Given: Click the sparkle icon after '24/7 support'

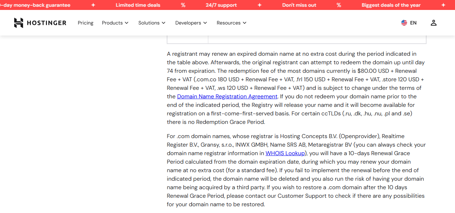Looking at the screenshot, I should (x=259, y=5).
